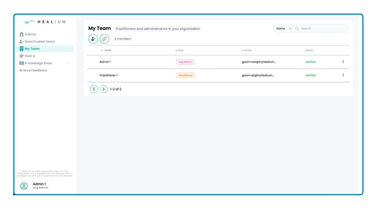
Task: Click verified status for Admin 1
Action: (x=310, y=62)
